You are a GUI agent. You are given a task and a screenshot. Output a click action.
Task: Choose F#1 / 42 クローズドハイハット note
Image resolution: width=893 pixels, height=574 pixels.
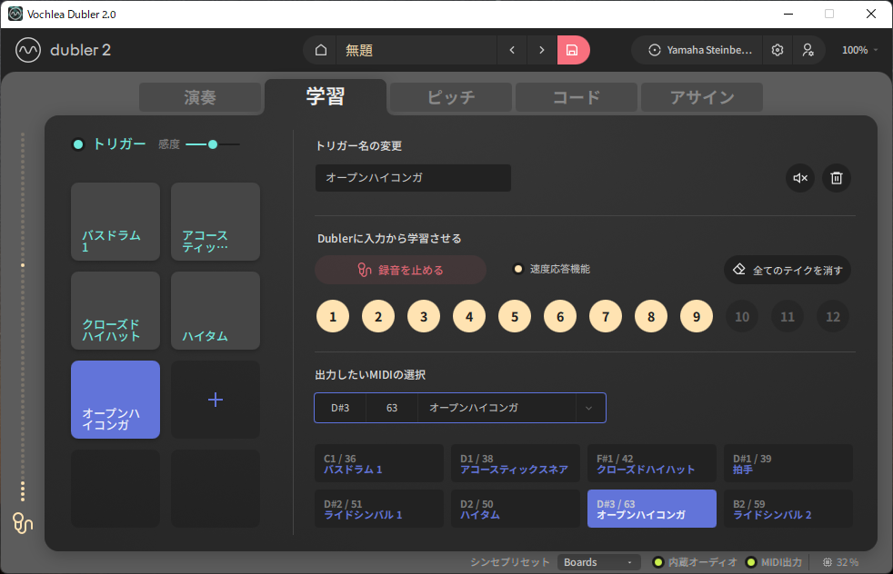(652, 463)
